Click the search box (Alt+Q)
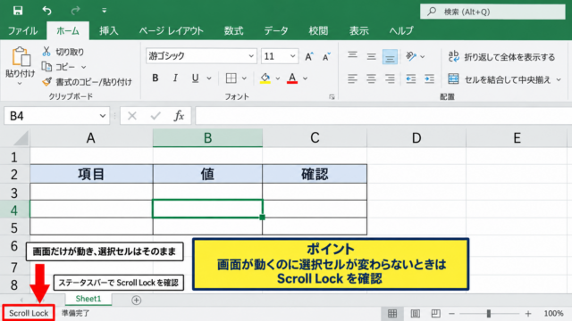This screenshot has width=572, height=321. 492,12
